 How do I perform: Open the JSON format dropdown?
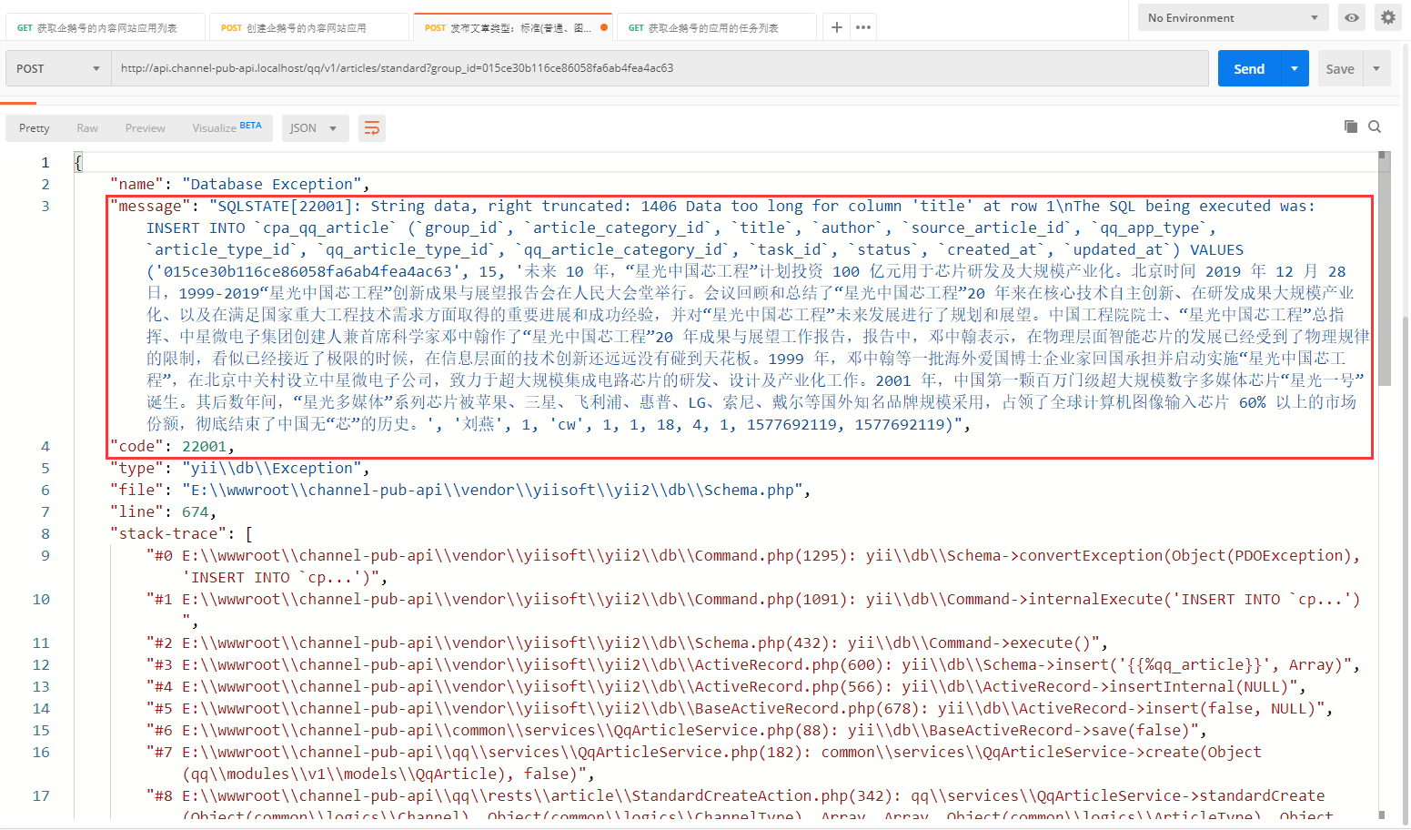click(x=314, y=128)
